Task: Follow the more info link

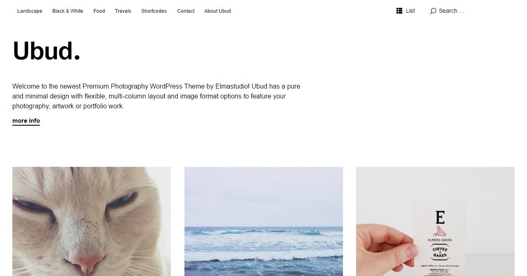Action: (x=26, y=121)
